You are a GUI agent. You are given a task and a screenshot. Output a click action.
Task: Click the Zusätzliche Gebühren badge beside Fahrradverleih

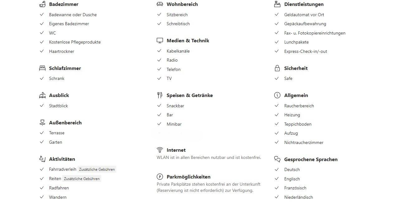click(97, 169)
